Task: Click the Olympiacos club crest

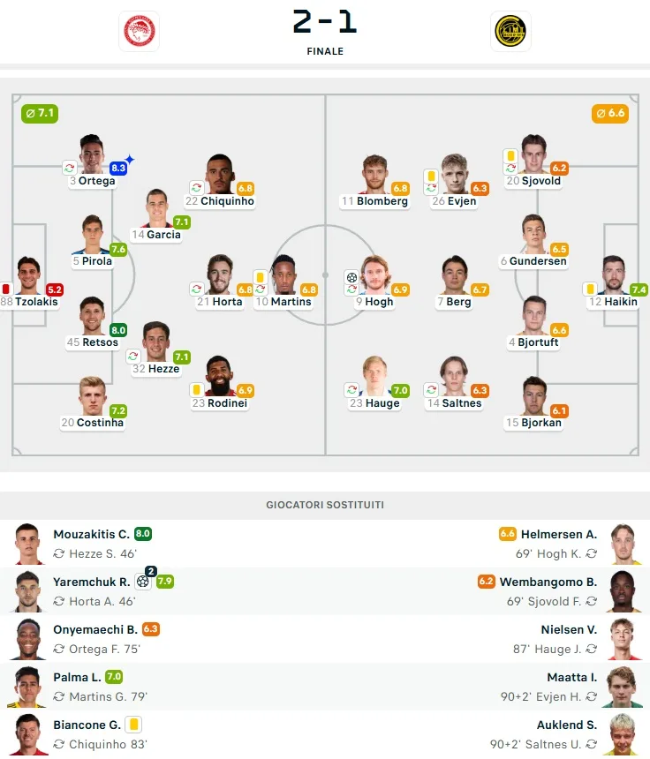Action: [139, 31]
